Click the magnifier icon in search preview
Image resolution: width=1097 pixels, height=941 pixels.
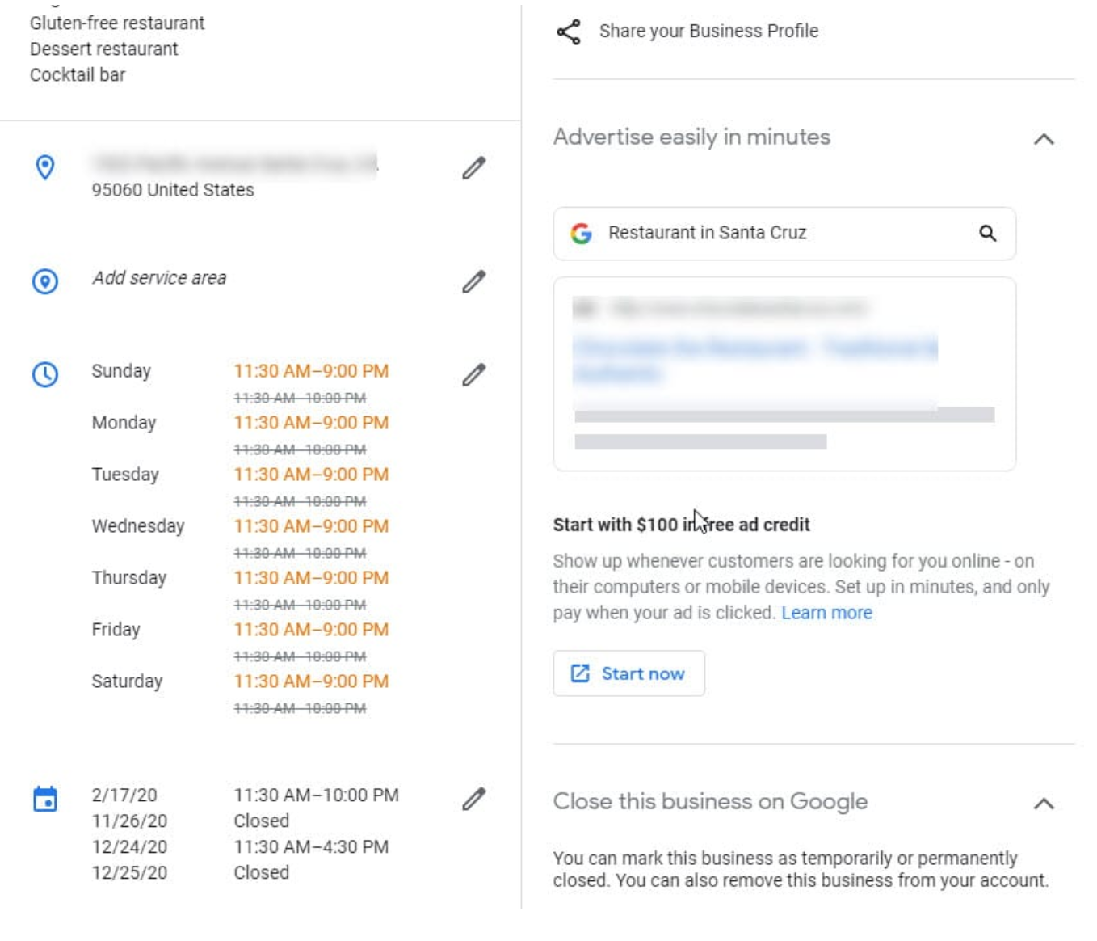click(x=987, y=234)
